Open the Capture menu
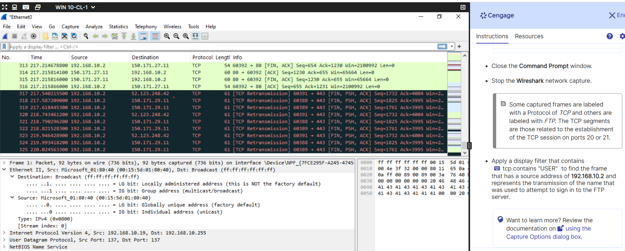 tap(70, 27)
